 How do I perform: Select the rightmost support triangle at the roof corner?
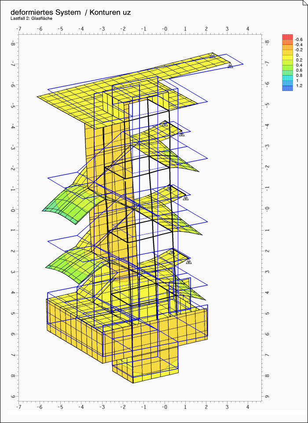230,65
